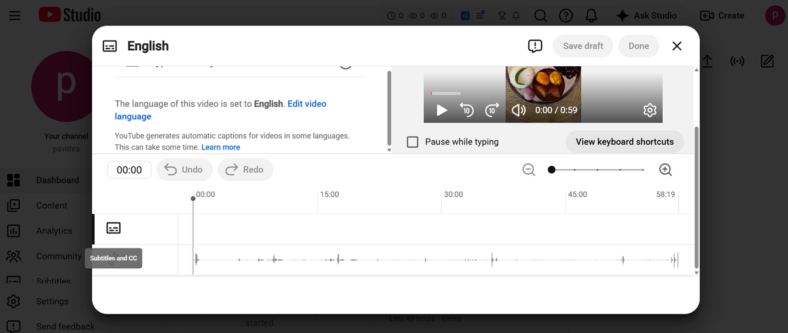Open the Learn more link
788x333 pixels.
221,147
